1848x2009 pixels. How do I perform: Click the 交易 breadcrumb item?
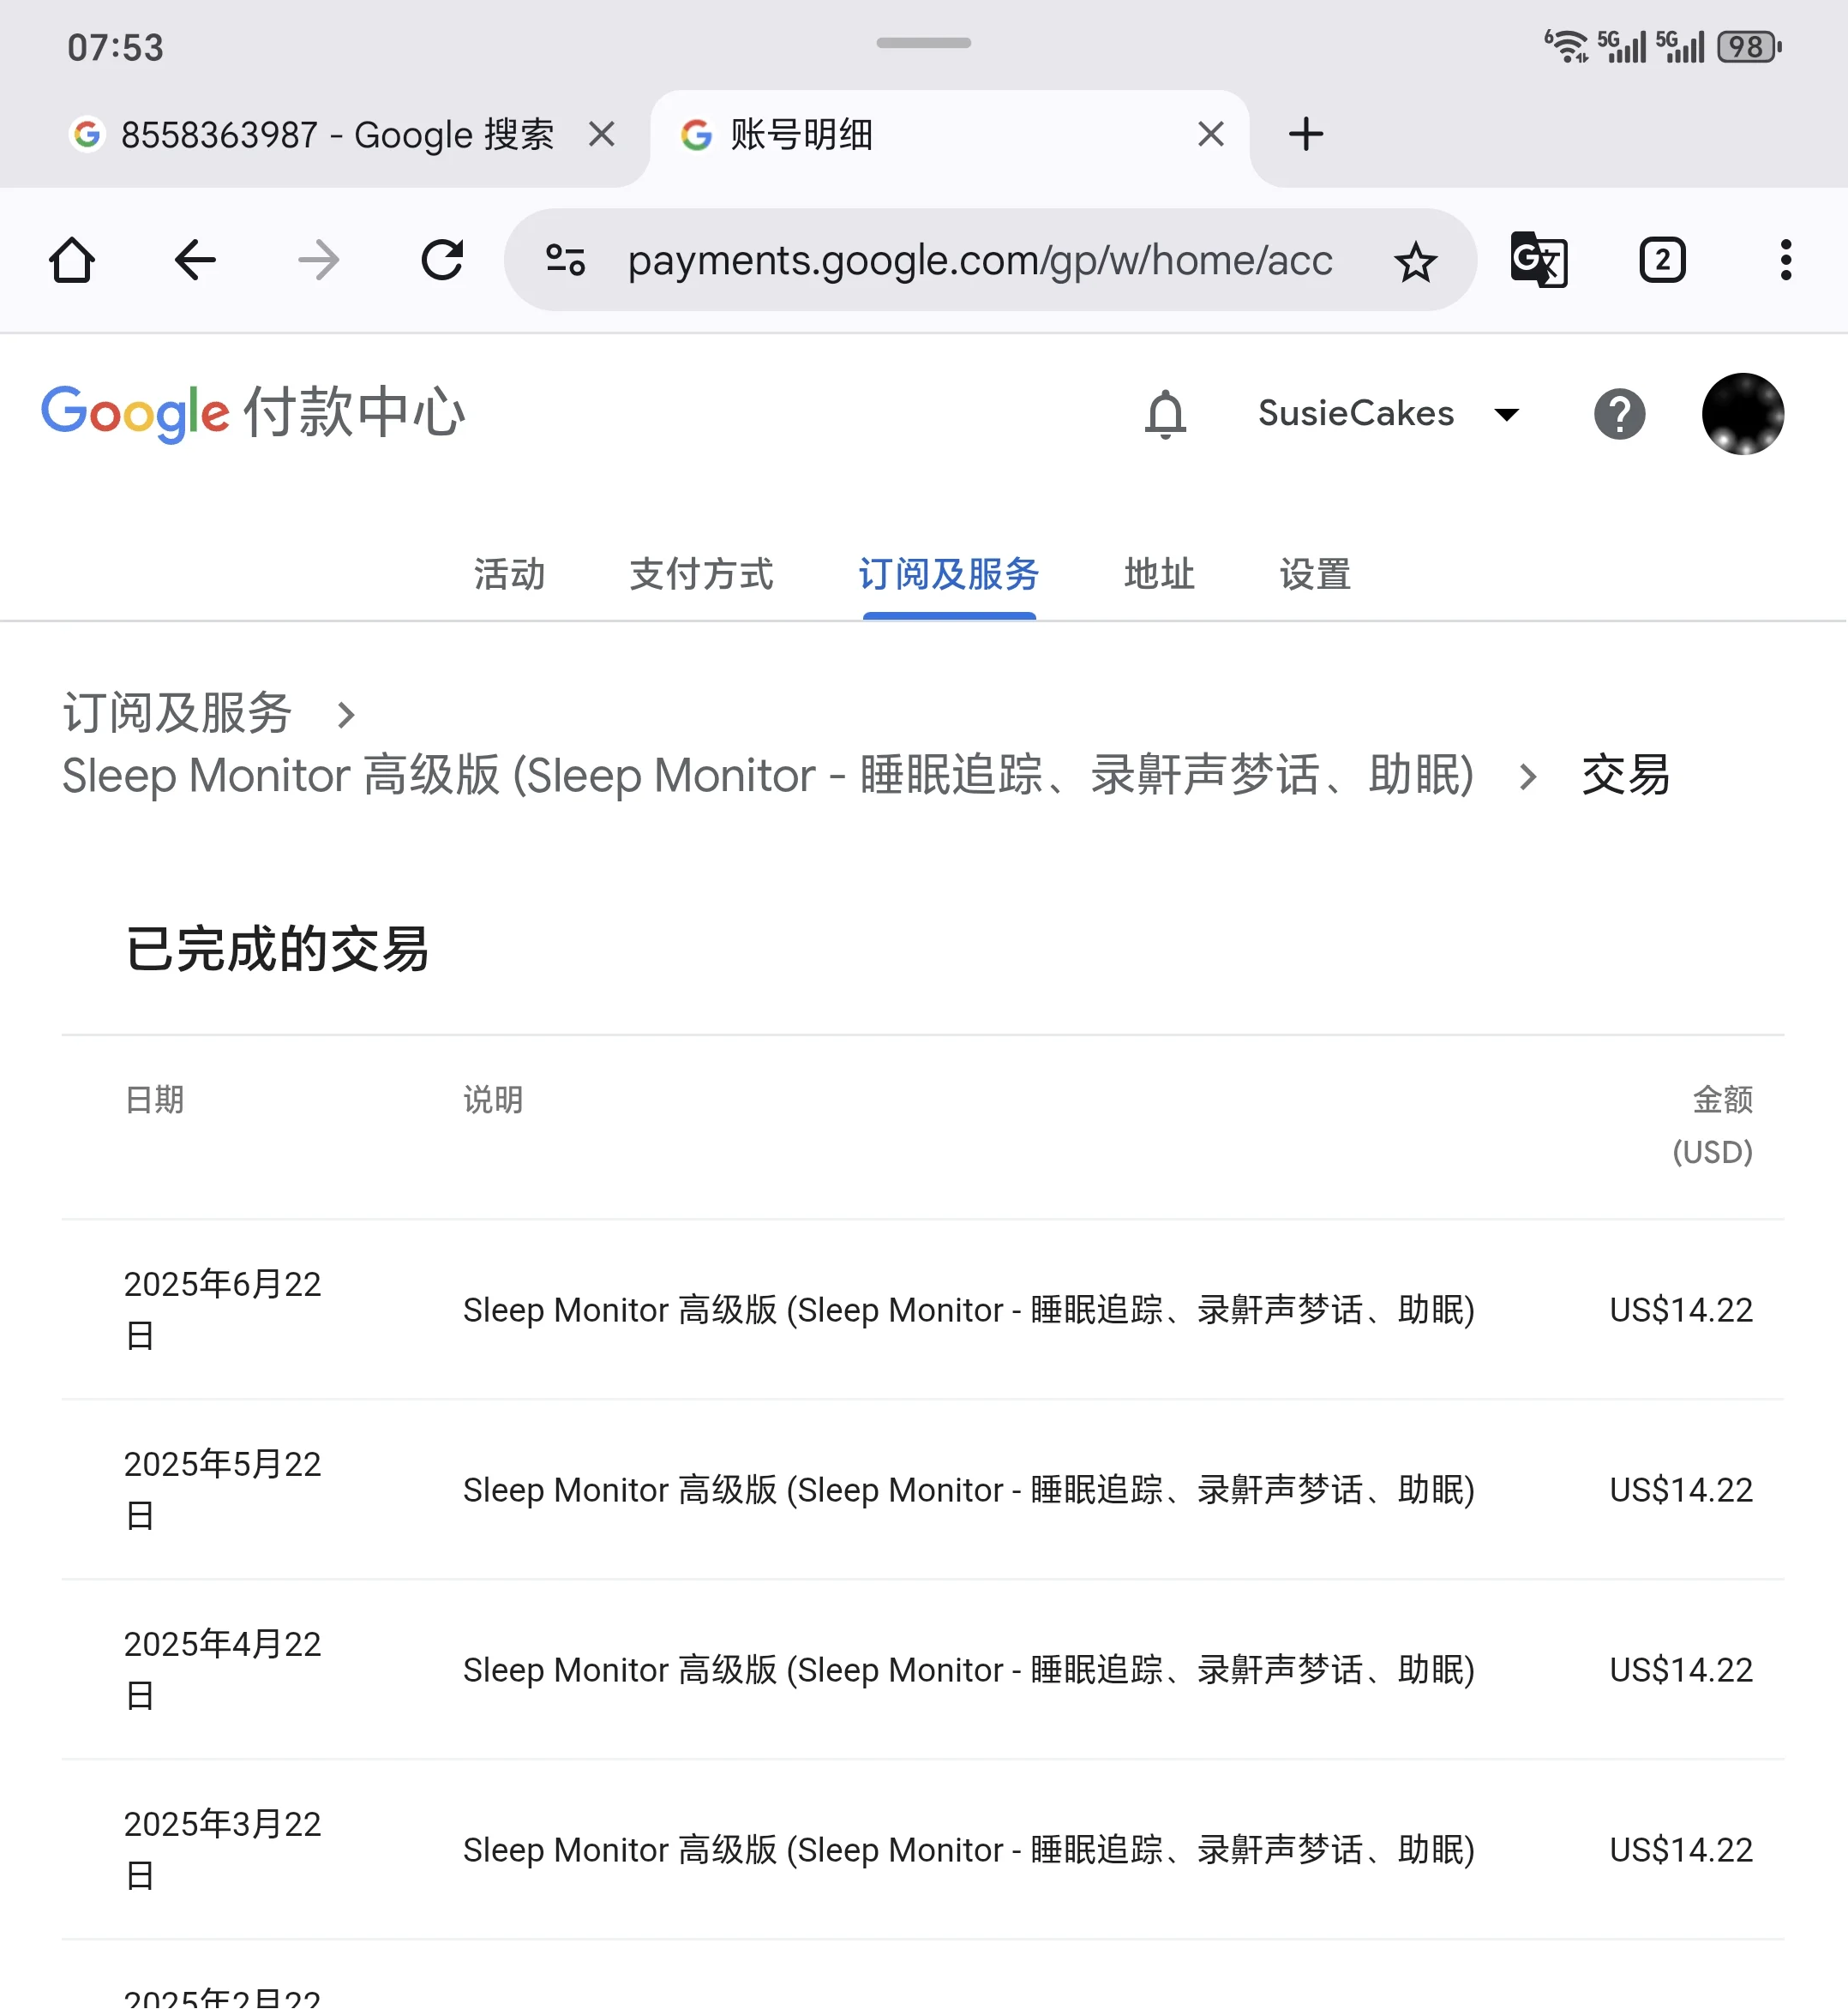tap(1625, 775)
